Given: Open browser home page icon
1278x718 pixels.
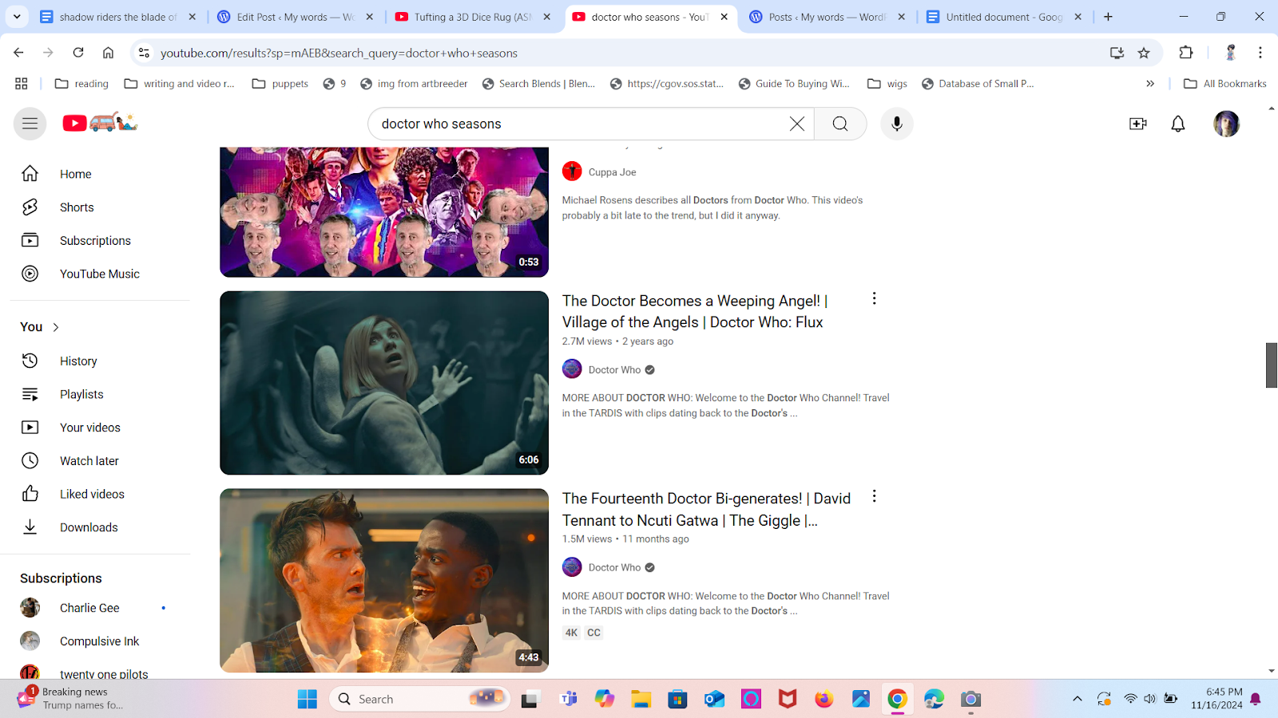Looking at the screenshot, I should tap(108, 53).
